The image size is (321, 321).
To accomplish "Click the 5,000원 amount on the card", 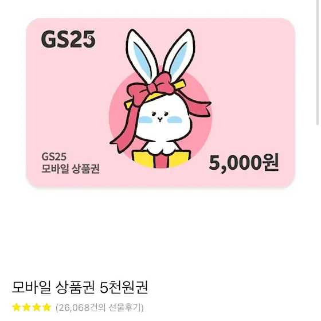I will (x=244, y=163).
